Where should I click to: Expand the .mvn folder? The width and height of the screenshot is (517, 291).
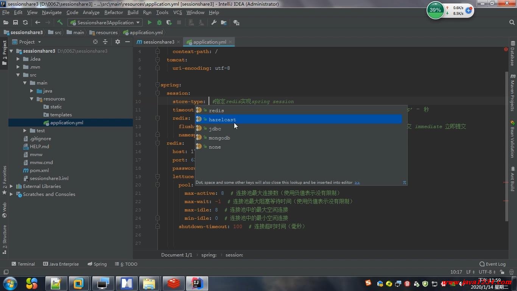pos(18,67)
